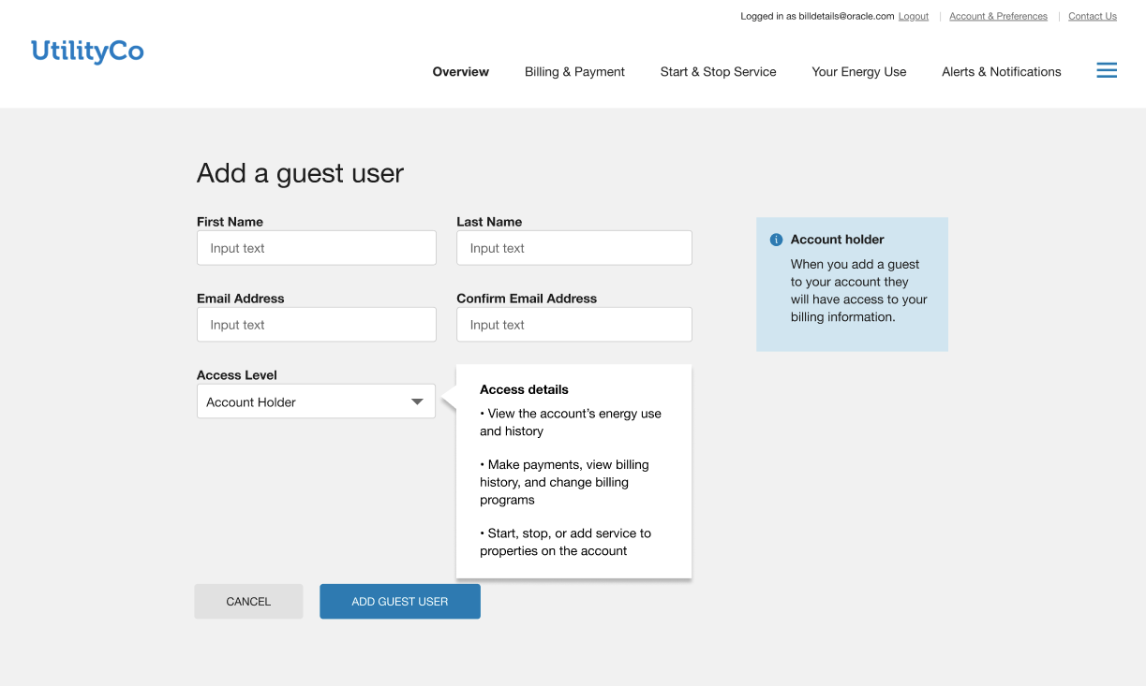
Task: Click the Logout link
Action: tap(913, 17)
